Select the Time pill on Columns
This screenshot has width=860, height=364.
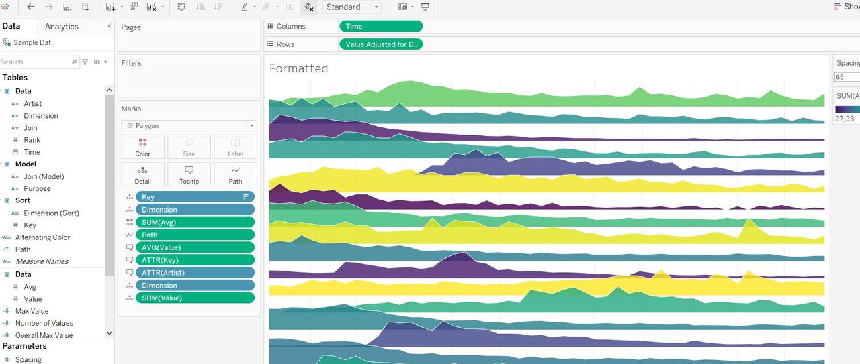click(x=381, y=26)
